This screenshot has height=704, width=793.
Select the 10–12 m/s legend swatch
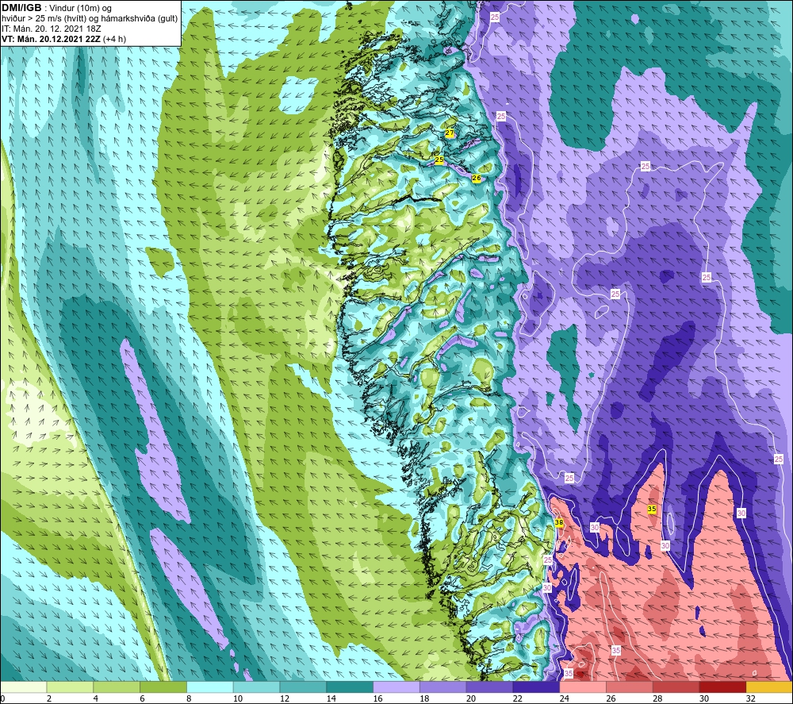(256, 687)
